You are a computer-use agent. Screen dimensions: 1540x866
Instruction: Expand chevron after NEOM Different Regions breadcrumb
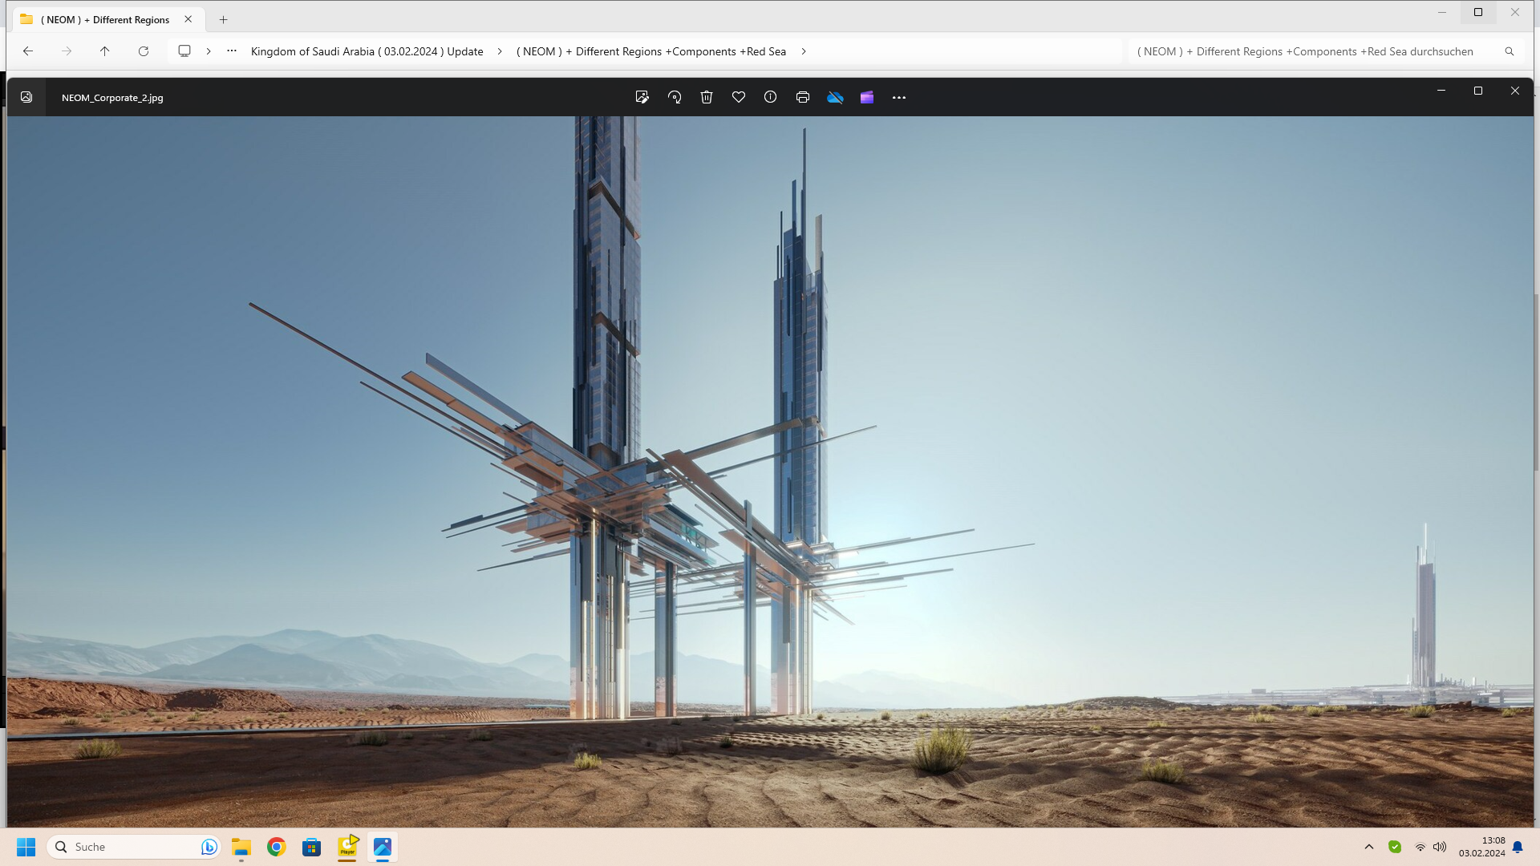click(804, 51)
